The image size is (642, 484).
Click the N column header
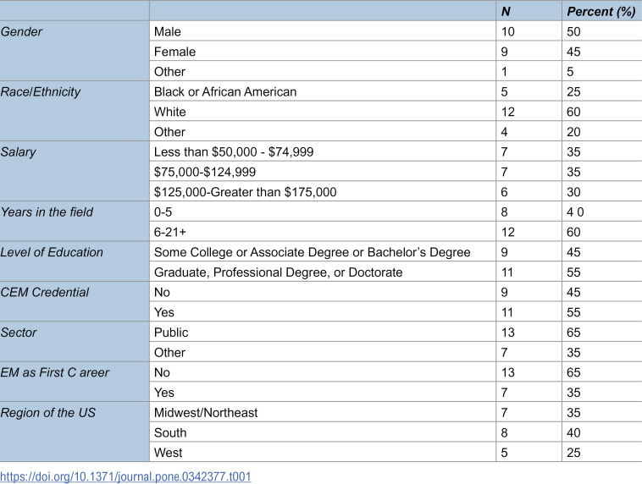pos(506,12)
